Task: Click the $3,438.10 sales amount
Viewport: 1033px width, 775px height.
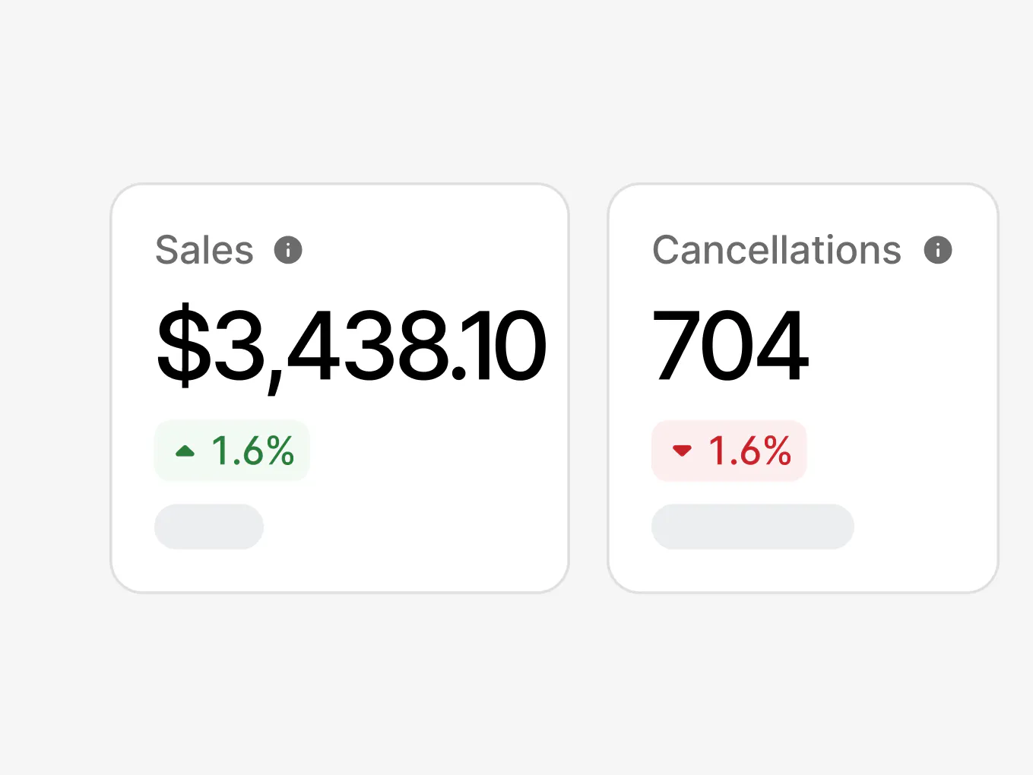Action: 351,346
